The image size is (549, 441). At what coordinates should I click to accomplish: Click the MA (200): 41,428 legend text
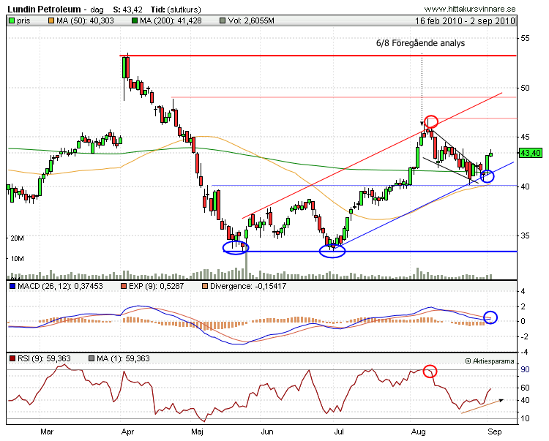pyautogui.click(x=171, y=21)
